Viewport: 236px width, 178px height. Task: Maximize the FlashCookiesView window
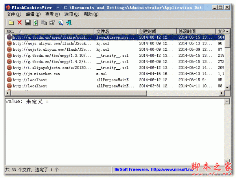coord(221,7)
